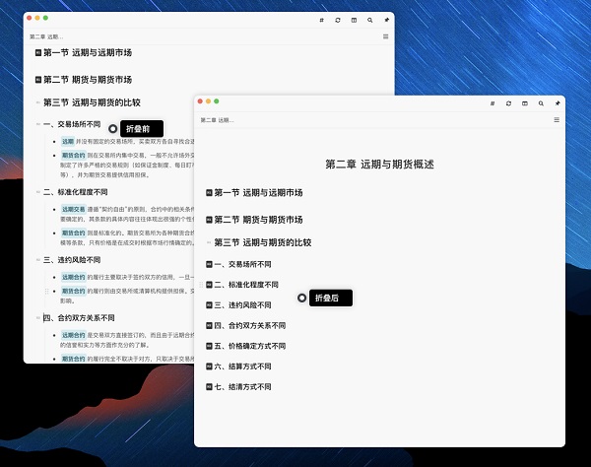
Task: Unfold 五、价格确定方式不同 in front window
Action: tap(209, 346)
